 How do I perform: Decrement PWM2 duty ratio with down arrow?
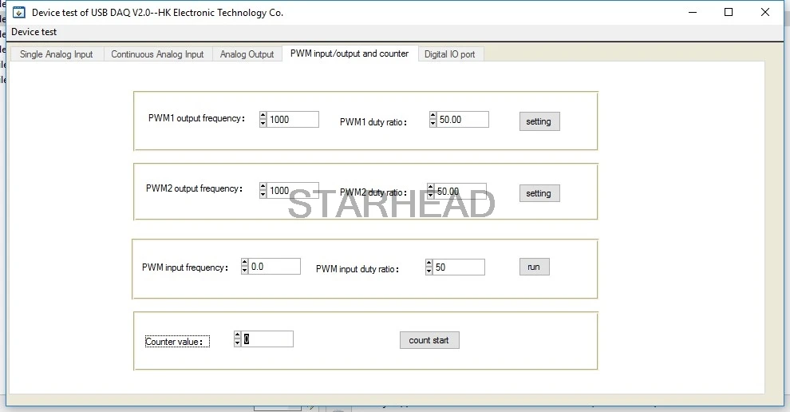coord(430,195)
